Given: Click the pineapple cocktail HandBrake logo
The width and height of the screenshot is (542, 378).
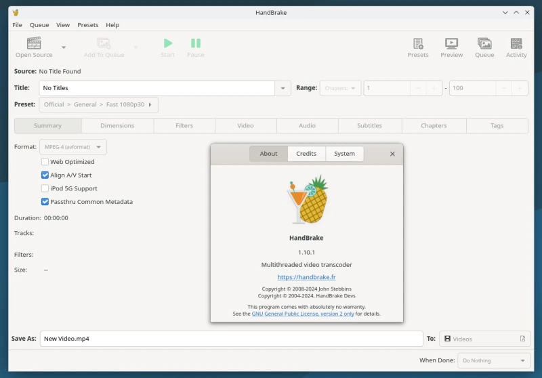Looking at the screenshot, I should [308, 199].
